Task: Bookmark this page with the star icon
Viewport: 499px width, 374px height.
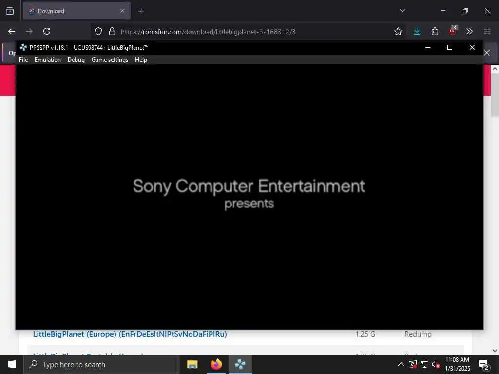Action: tap(398, 31)
